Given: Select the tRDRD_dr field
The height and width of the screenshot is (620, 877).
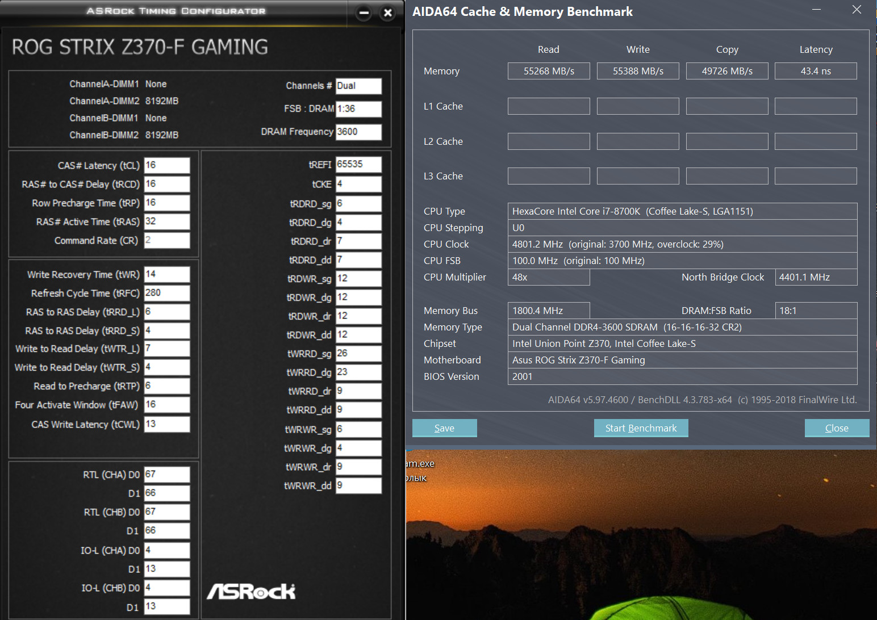Looking at the screenshot, I should pos(358,241).
